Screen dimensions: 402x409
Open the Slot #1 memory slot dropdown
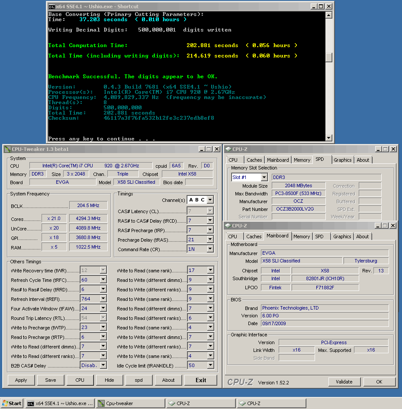[264, 177]
